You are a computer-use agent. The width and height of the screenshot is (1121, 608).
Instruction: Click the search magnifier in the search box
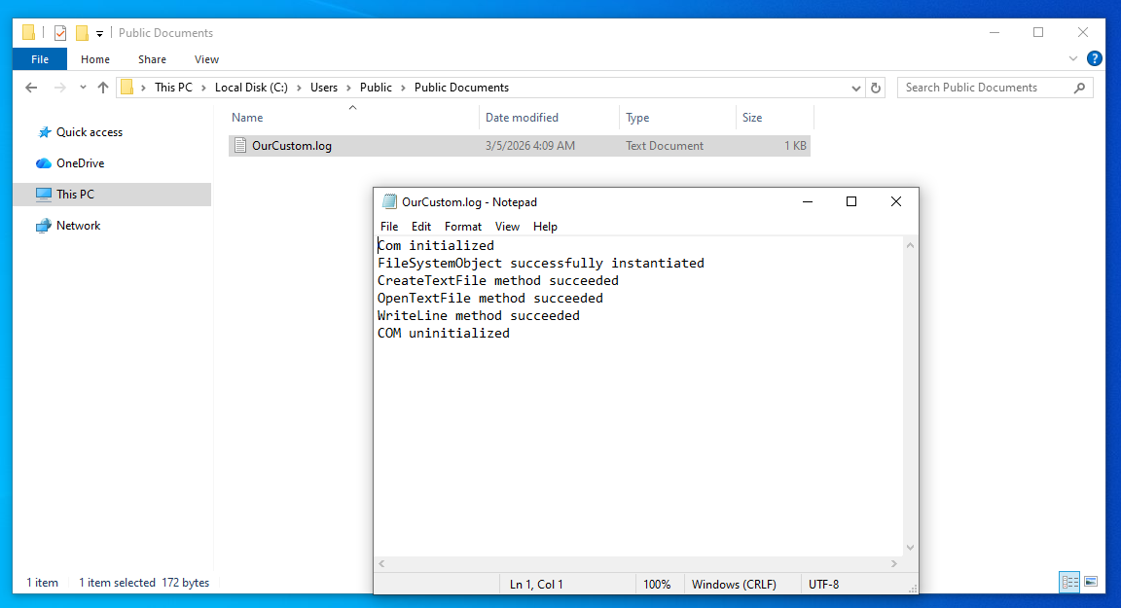click(1079, 88)
